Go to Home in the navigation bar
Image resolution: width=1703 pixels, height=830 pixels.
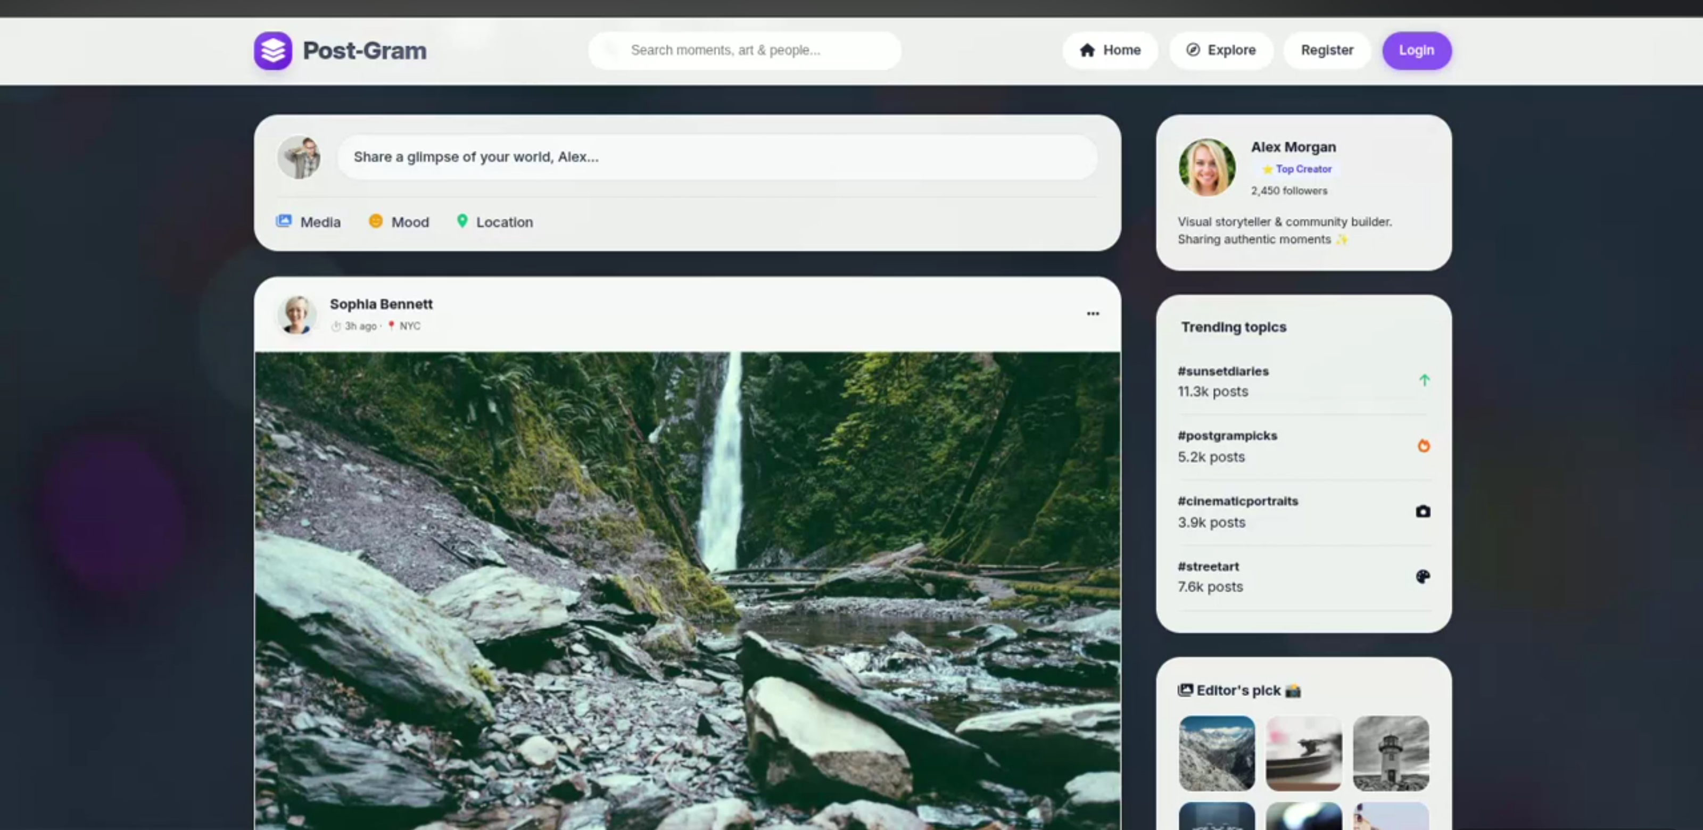(x=1110, y=50)
